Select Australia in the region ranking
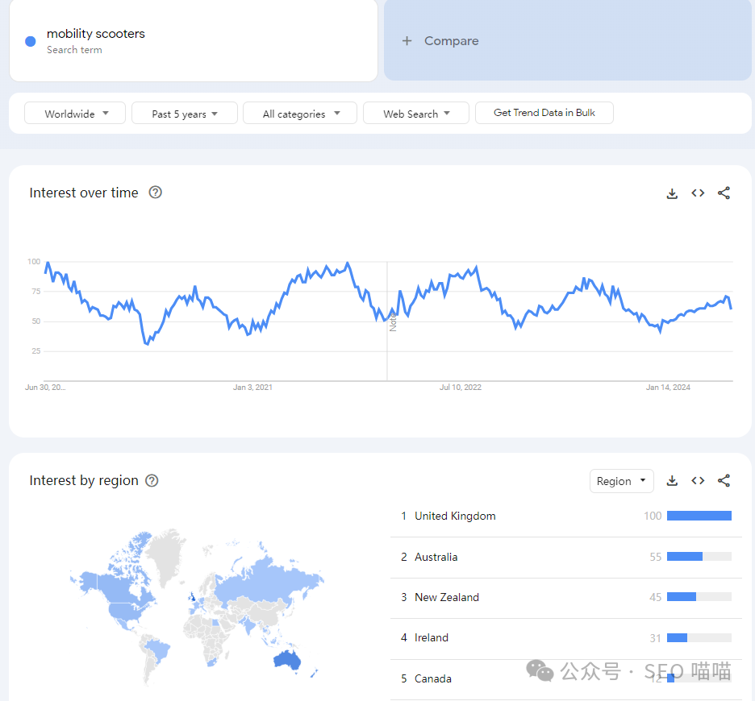755x701 pixels. 436,557
